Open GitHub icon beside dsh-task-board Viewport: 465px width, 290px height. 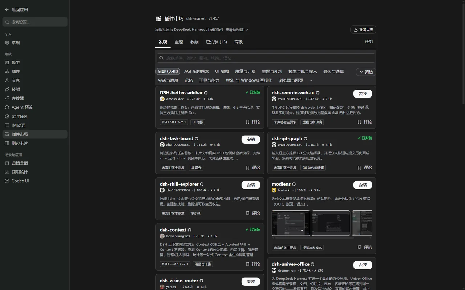click(197, 138)
